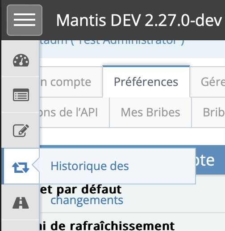Screen dimensions: 225x231
Task: Open the Jetons de l'API tab
Action: click(x=74, y=112)
